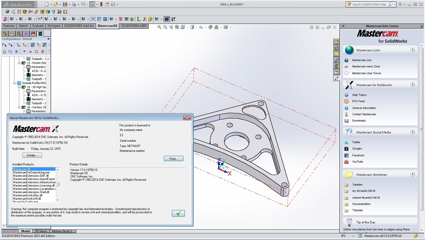Switch to the Mastercam toolpaths manager tab icon
This screenshot has width=425, height=240.
40,34
